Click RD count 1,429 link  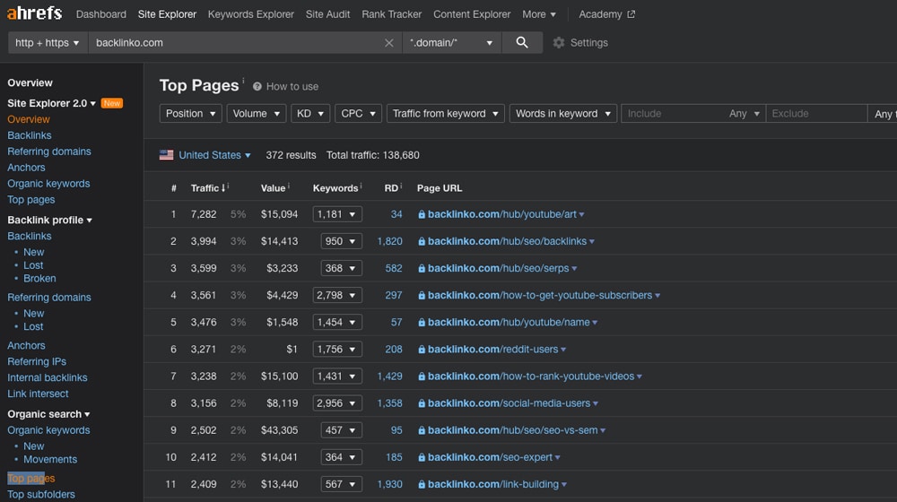pos(389,376)
